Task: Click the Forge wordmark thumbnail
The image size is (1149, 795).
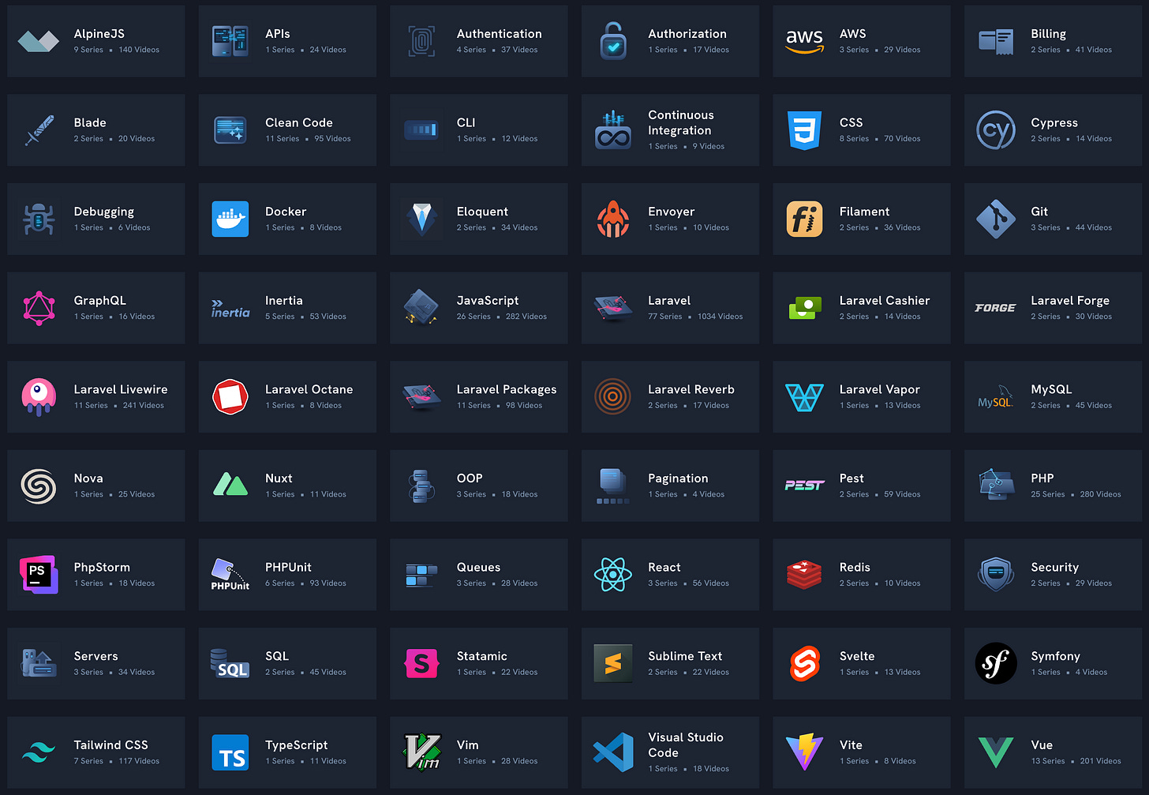Action: [996, 308]
